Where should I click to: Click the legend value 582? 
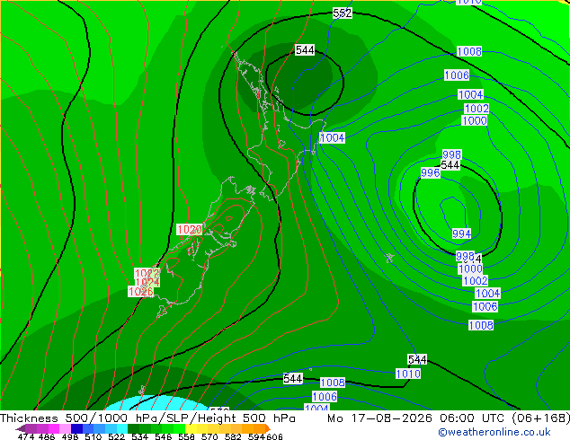click(x=233, y=436)
